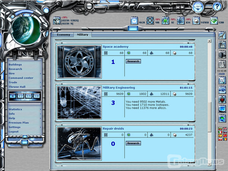The image size is (228, 171).
Task: Select the Military tab
Action: 82,35
